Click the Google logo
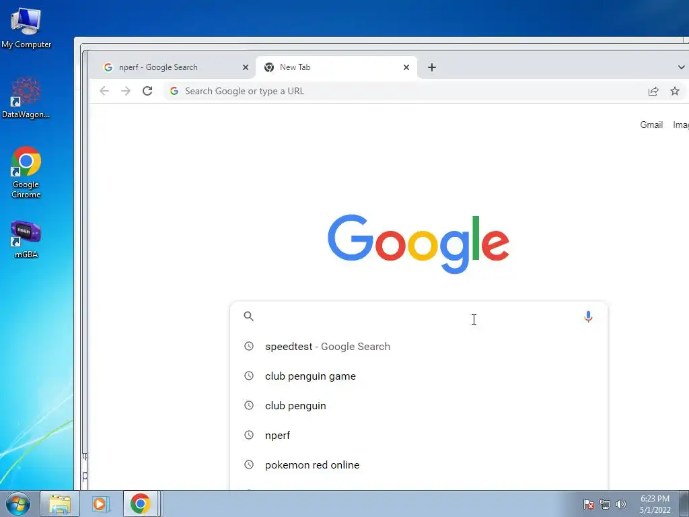Screen dimensions: 689x517 click(419, 244)
